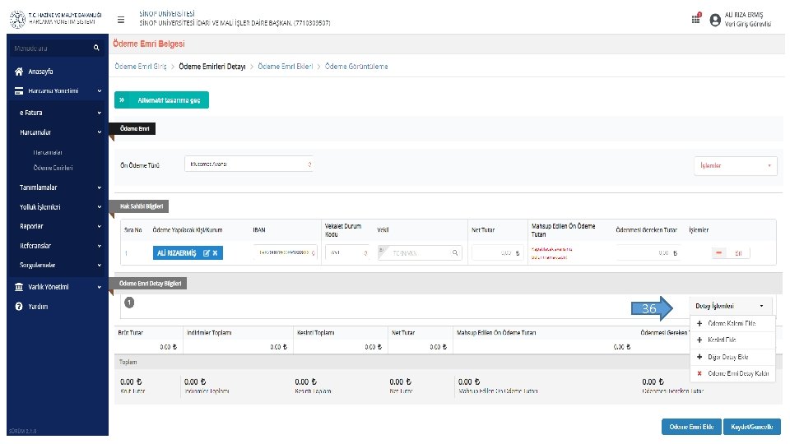Edit the ALİ RIZAERMİŞ payee entry icon

point(206,253)
